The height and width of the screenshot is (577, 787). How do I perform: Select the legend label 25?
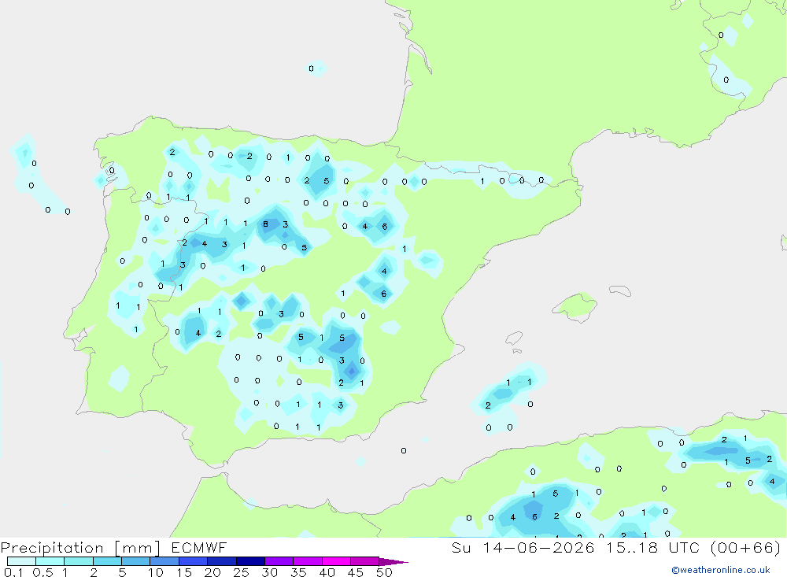click(241, 572)
